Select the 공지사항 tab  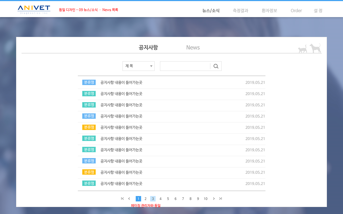click(x=148, y=48)
